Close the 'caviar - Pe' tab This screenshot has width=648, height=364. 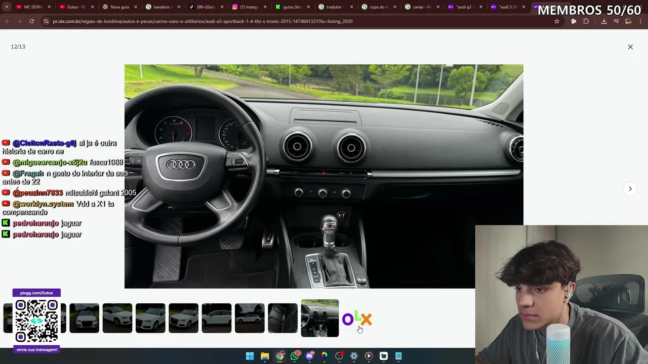437,7
